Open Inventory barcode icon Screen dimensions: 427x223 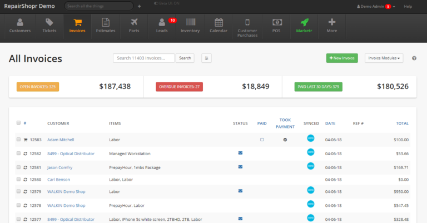[191, 22]
